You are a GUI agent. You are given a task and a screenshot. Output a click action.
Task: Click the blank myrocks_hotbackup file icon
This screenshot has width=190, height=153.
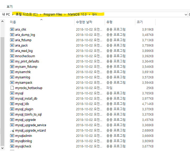coord(12,88)
